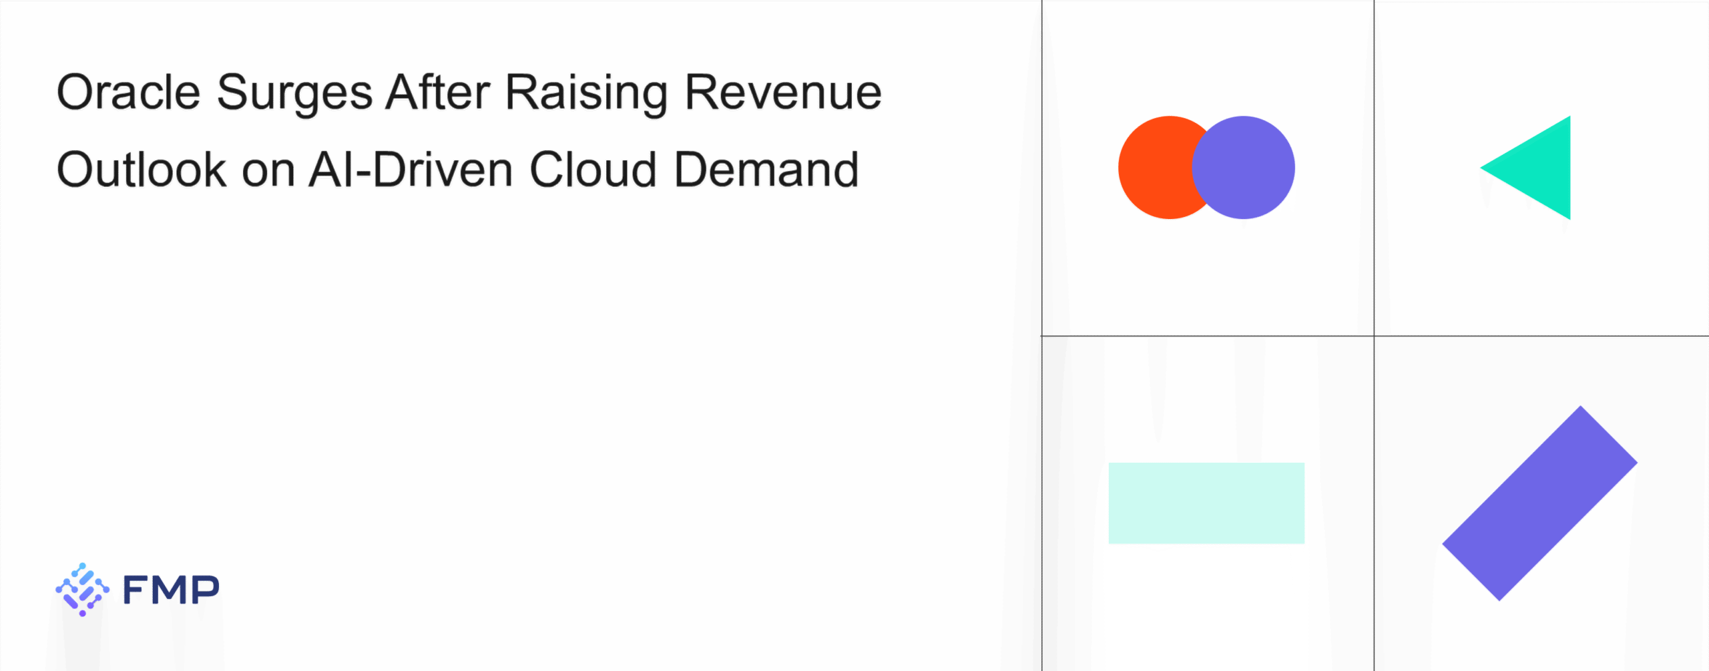
Task: Click the word "After" in the headline
Action: 439,92
